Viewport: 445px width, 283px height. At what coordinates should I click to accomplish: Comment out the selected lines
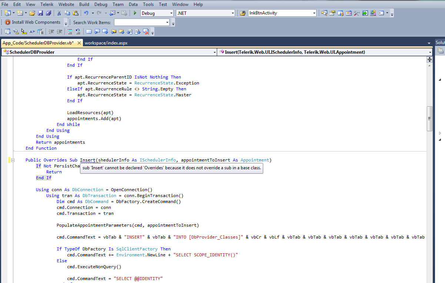click(69, 32)
